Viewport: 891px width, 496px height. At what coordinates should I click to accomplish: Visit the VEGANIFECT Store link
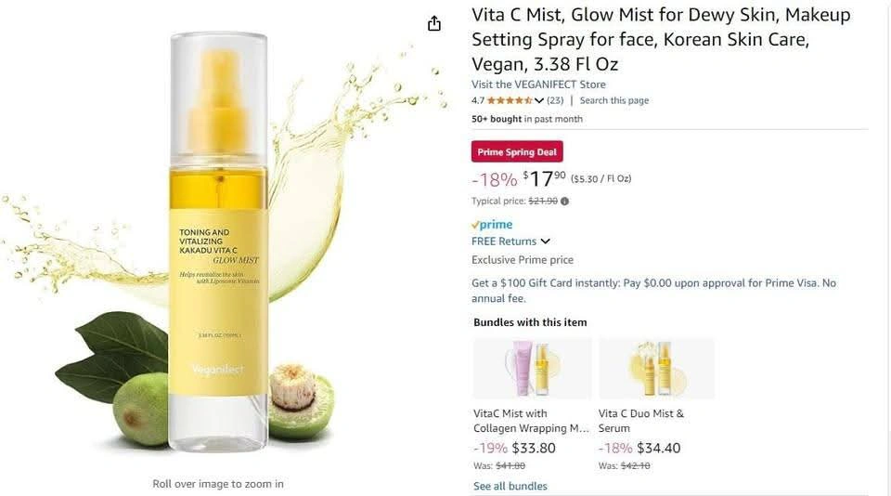tap(538, 85)
